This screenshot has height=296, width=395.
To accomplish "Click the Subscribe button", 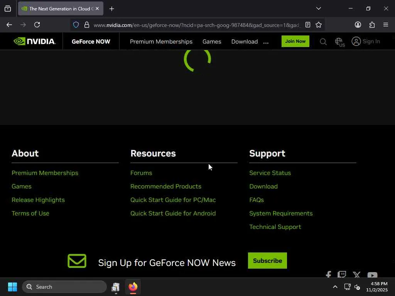I will 267,261.
